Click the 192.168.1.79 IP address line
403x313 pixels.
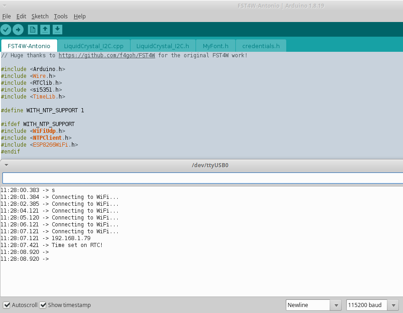pyautogui.click(x=45, y=238)
